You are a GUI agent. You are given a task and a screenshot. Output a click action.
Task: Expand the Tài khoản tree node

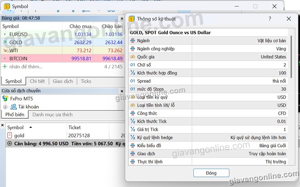click(6, 107)
